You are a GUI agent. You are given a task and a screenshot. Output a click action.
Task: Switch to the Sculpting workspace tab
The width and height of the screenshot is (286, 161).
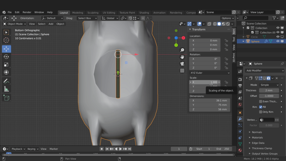(93, 13)
